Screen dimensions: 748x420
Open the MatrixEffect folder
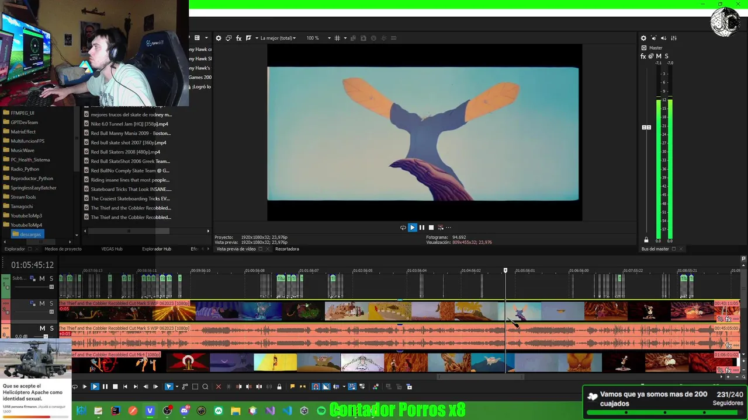[23, 132]
